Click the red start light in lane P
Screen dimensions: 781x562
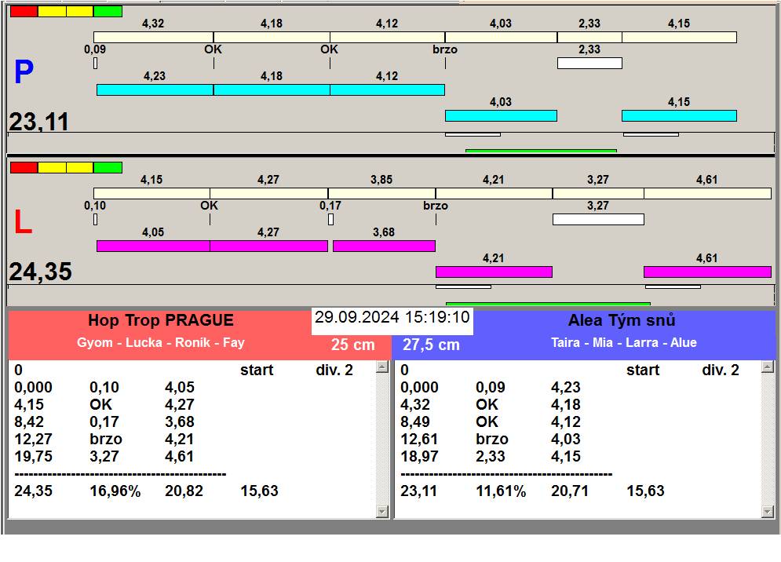coord(24,11)
